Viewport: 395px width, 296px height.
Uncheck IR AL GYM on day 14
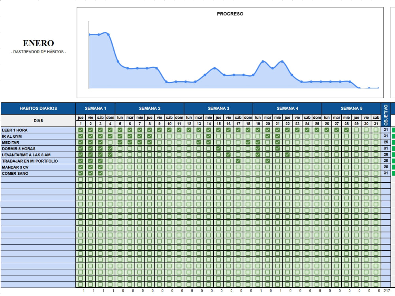209,136
